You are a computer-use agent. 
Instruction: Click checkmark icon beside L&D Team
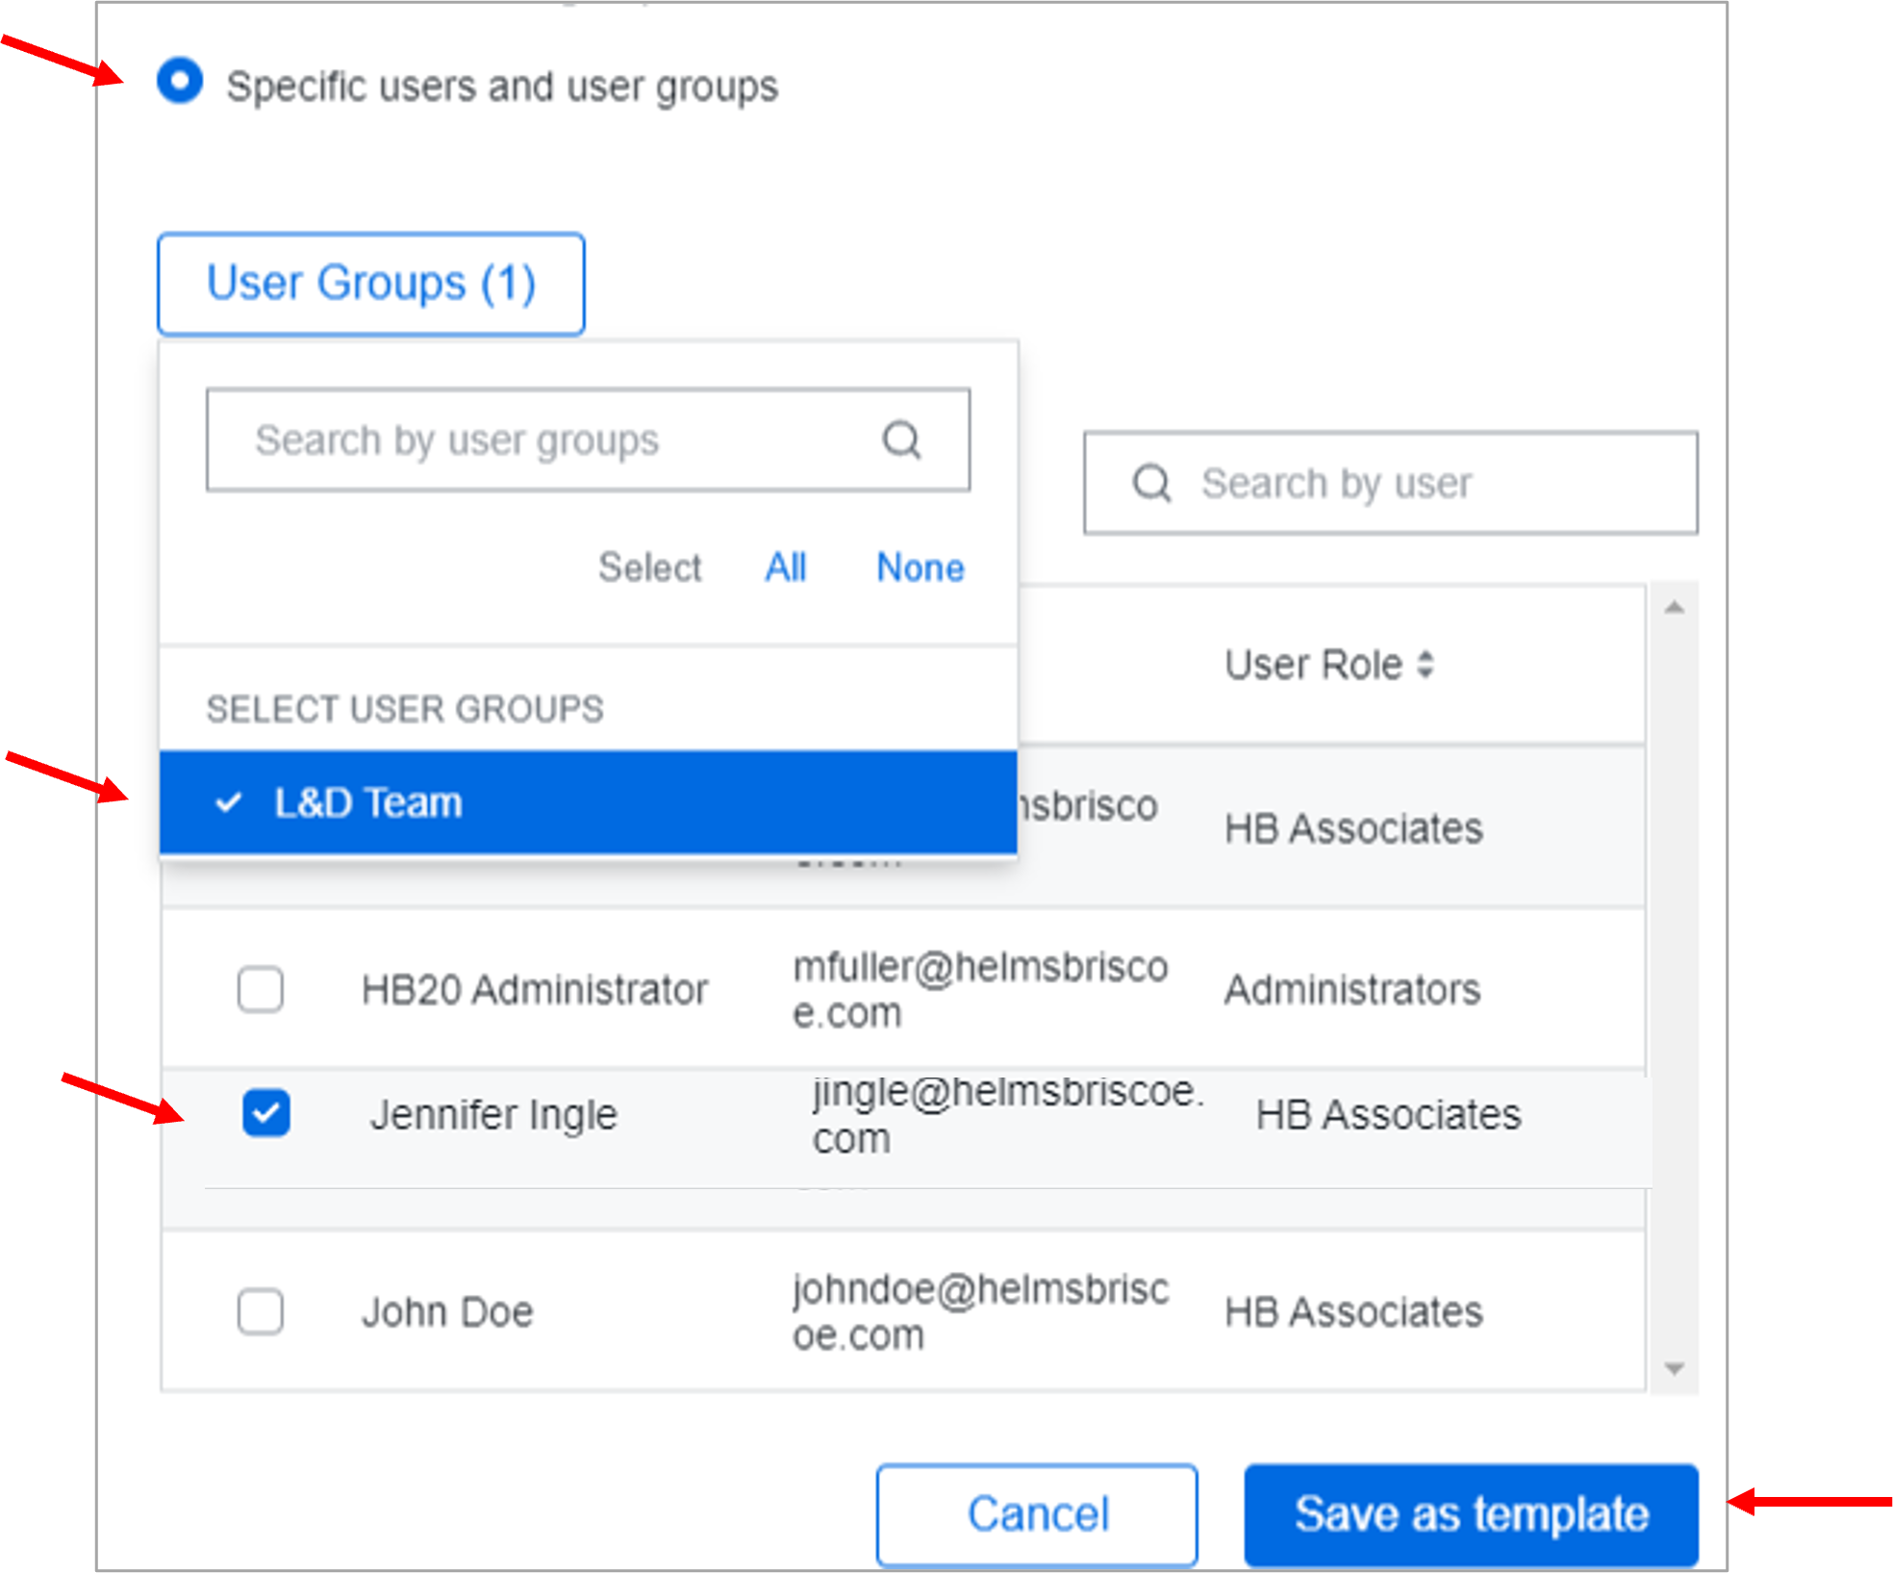[228, 802]
